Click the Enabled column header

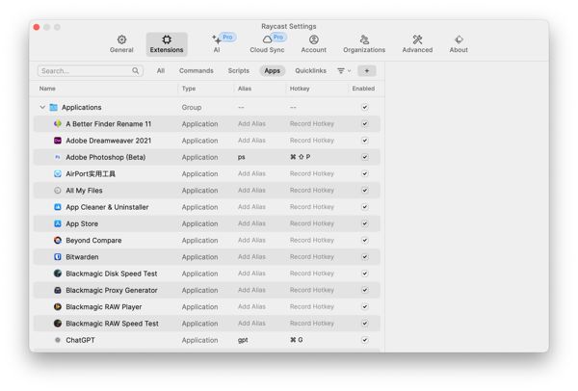363,89
